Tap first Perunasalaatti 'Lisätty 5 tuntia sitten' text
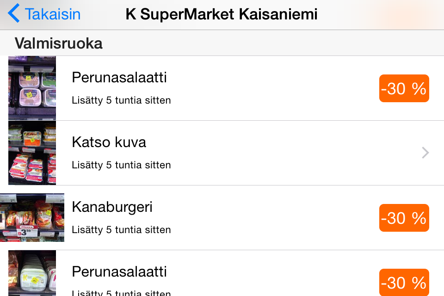This screenshot has height=296, width=444. point(121,100)
